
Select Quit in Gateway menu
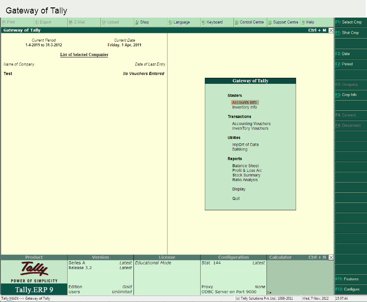pos(236,198)
